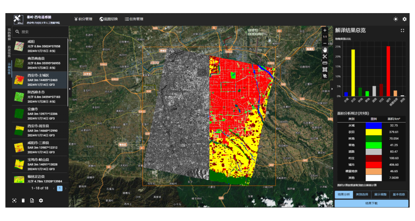Toggle the layers visibility icon on map

point(325,76)
